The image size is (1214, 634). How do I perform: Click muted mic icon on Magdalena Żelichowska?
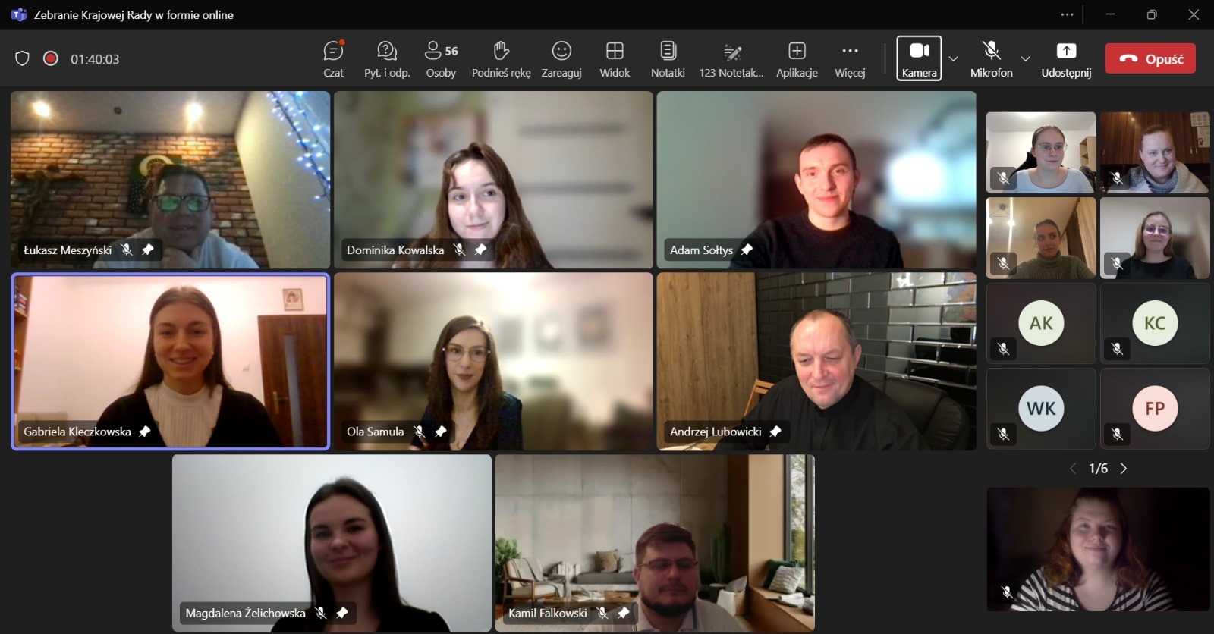coord(321,613)
